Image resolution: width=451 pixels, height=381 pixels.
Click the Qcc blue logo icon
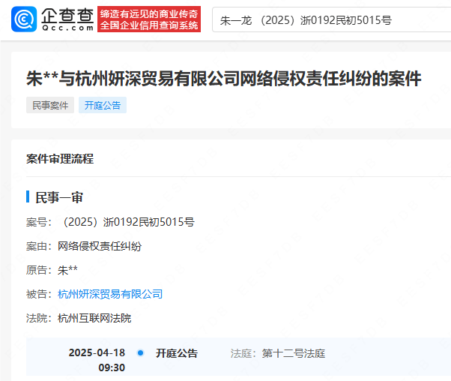point(24,19)
